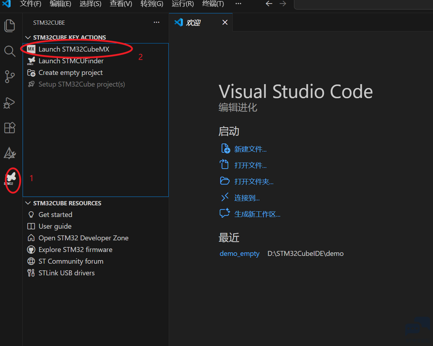Click the butterfly icon beside Launch STMCUFinder

point(31,61)
